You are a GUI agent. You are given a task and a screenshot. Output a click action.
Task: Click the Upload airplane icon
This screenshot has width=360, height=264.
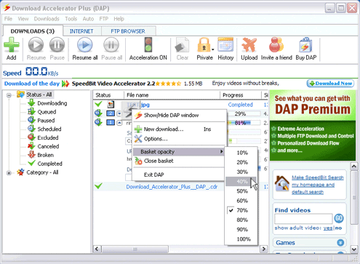(249, 45)
